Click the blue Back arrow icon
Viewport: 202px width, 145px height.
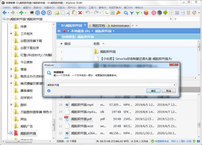click(x=4, y=13)
